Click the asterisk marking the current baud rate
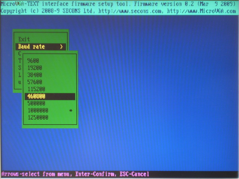The width and height of the screenshot is (239, 179). (71, 110)
